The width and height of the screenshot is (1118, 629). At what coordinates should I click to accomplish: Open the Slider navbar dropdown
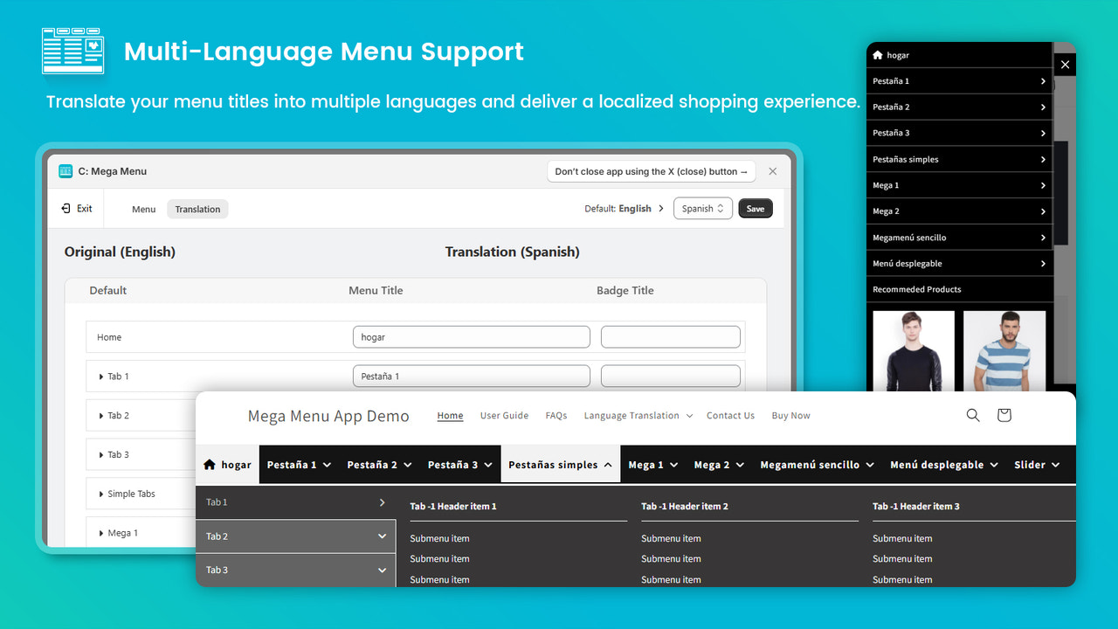(x=1037, y=465)
